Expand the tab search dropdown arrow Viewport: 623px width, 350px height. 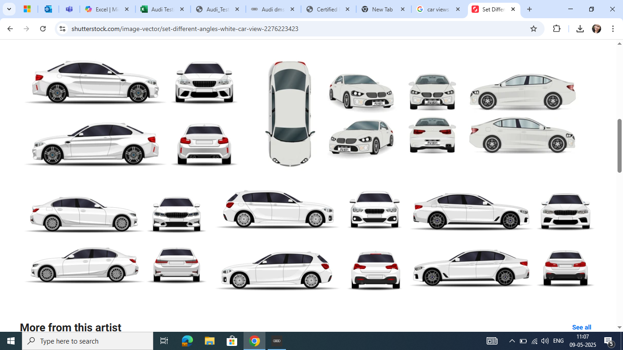tap(9, 9)
